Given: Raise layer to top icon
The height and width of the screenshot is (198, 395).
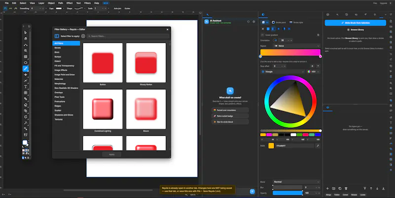Looking at the screenshot, I should coord(365,189).
